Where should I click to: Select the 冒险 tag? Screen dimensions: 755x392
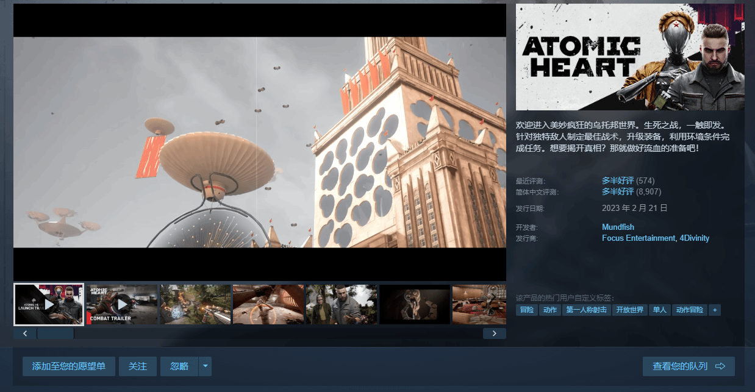click(526, 310)
